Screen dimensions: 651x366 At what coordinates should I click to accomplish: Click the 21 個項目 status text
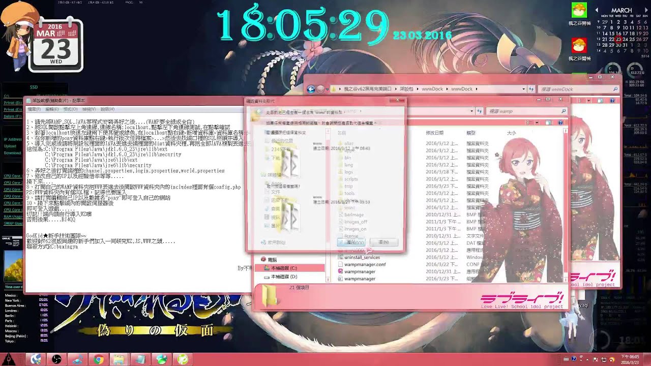point(299,288)
